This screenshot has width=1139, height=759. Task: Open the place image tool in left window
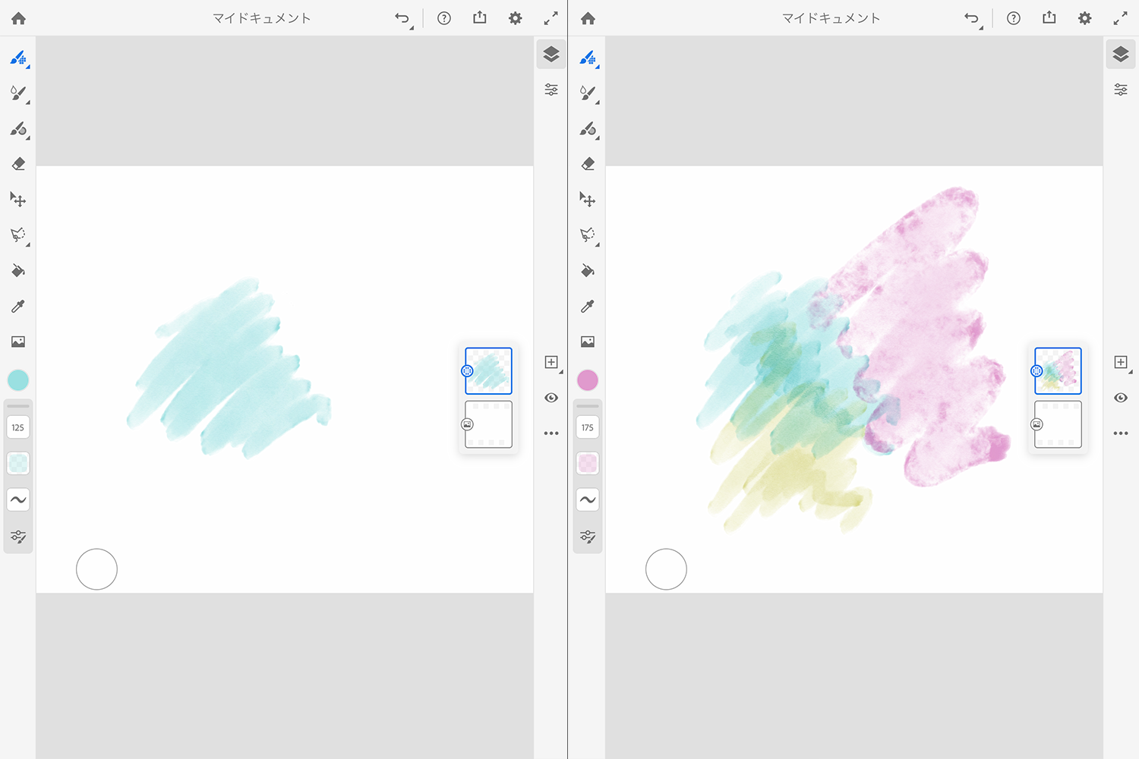(18, 342)
